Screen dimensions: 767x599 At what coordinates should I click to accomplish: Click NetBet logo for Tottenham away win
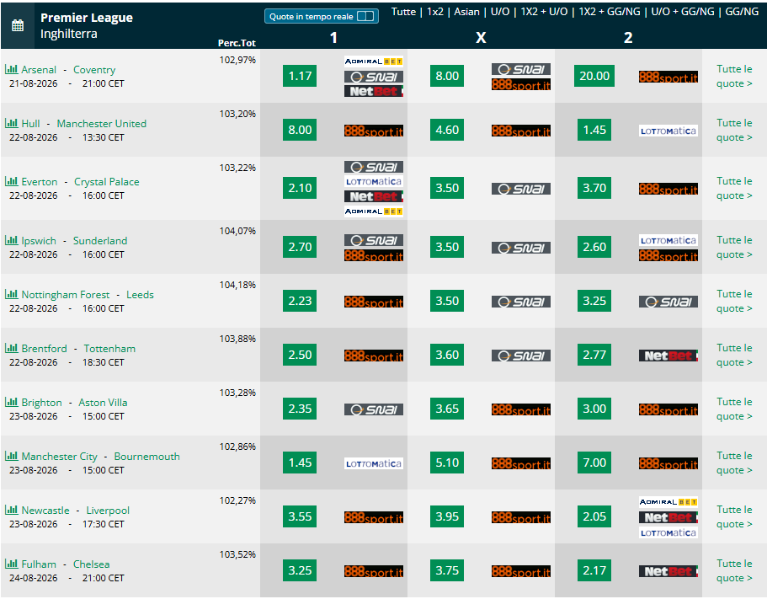[668, 356]
